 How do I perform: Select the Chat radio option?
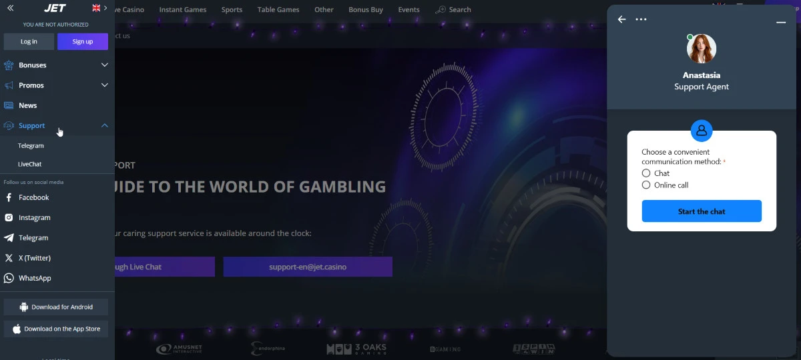pyautogui.click(x=646, y=173)
